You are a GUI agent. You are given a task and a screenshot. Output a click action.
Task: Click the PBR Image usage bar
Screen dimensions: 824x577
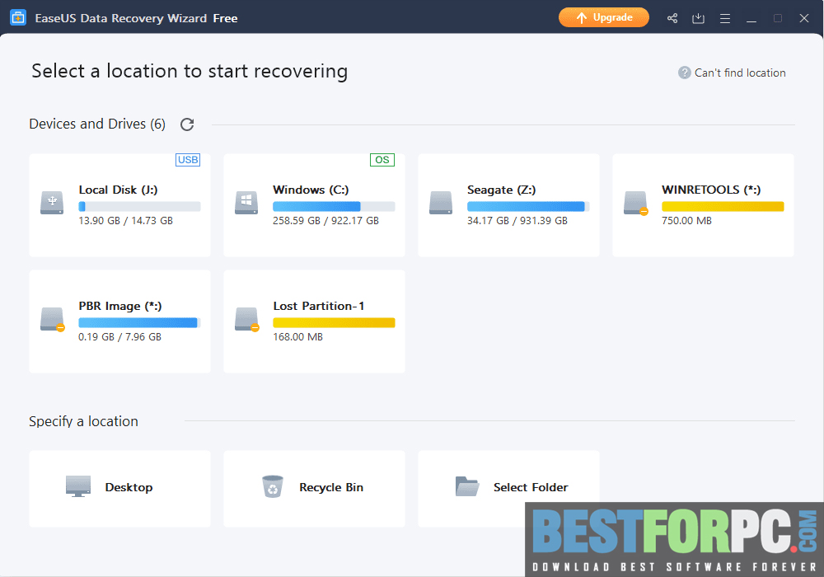pos(139,322)
